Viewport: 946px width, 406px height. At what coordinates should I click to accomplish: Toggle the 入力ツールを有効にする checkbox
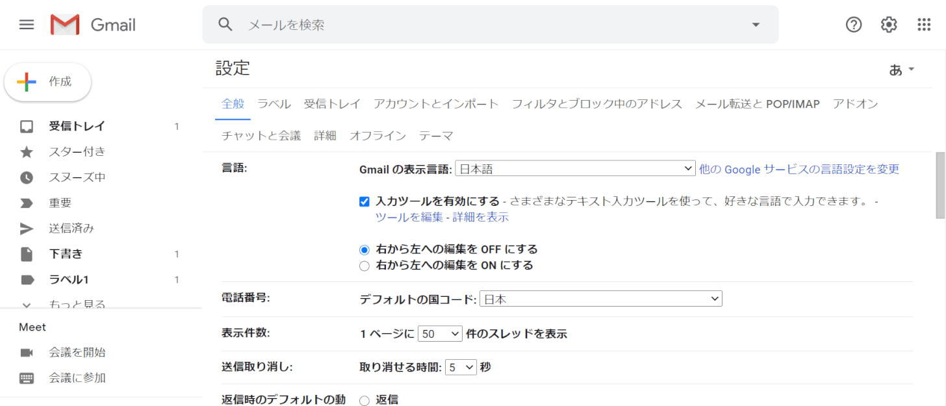(364, 201)
